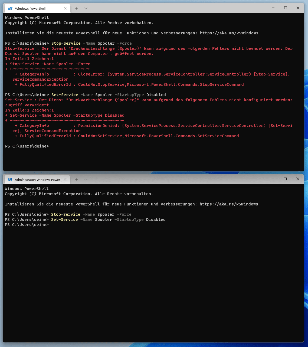Close the Administrator PowerShell window
The image size is (308, 347).
(298, 179)
